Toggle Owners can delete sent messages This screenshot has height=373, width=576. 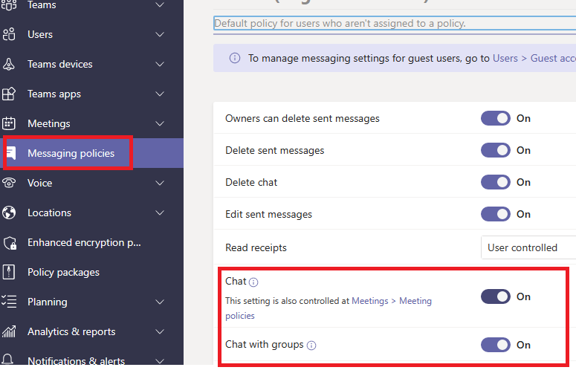496,118
